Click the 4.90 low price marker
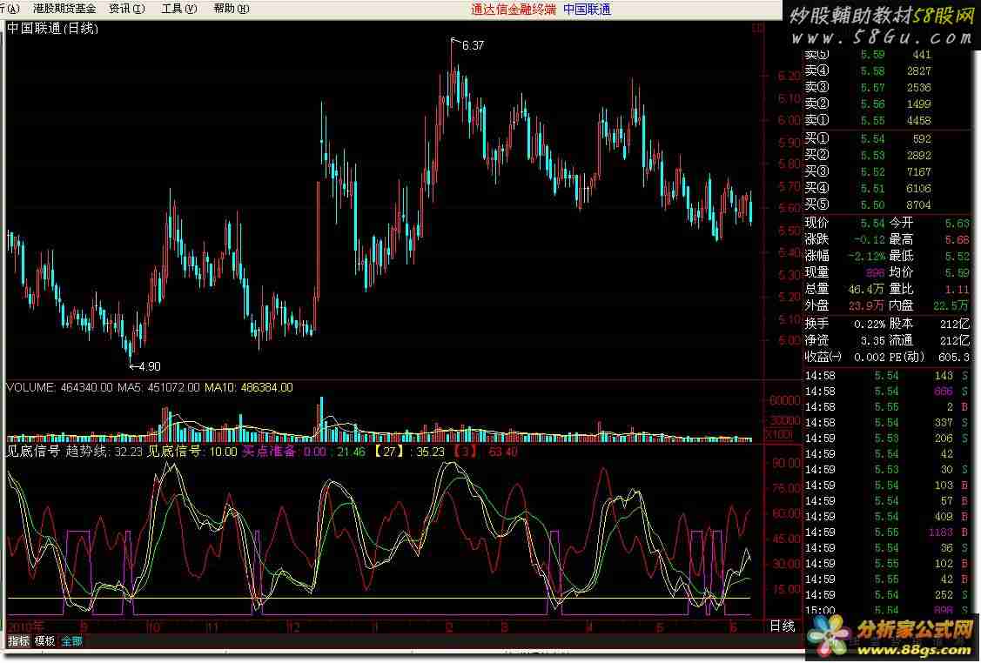This screenshot has width=981, height=663. (x=150, y=366)
